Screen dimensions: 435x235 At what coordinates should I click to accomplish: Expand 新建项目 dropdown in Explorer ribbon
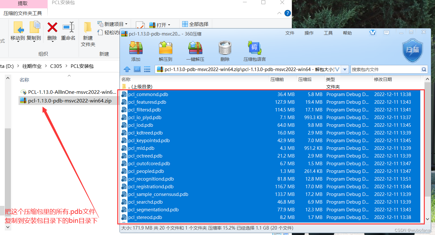point(126,24)
